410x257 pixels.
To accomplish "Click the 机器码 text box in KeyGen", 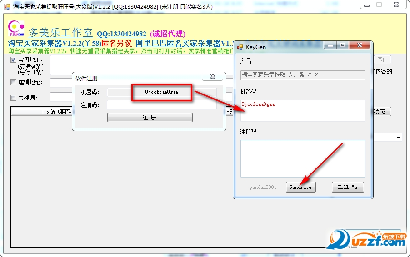I will [303, 110].
